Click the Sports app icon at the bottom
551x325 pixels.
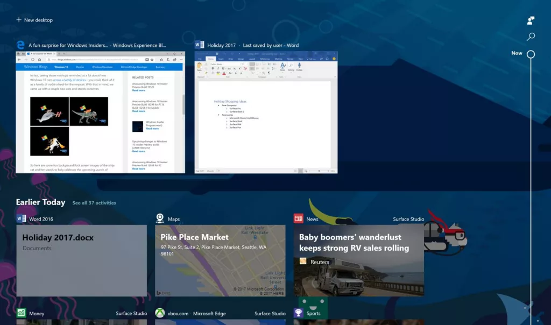298,313
